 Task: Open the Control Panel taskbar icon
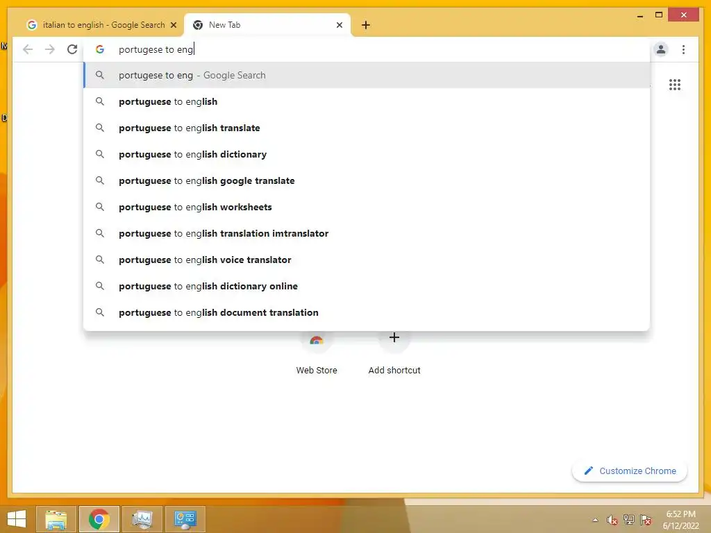coord(185,519)
